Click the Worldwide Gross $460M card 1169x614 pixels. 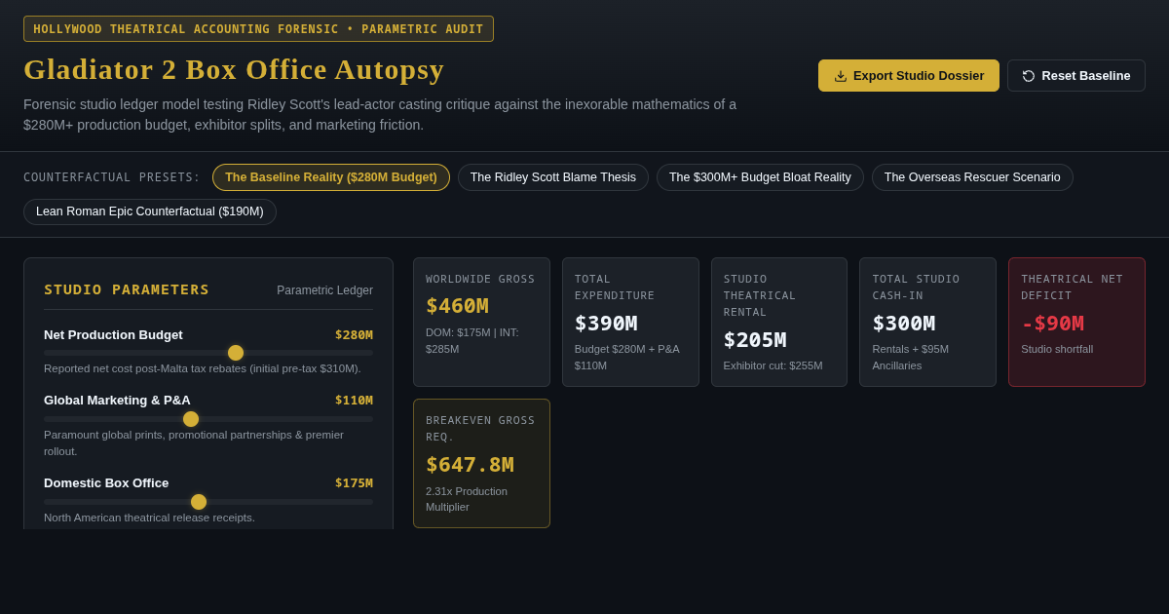(x=481, y=323)
